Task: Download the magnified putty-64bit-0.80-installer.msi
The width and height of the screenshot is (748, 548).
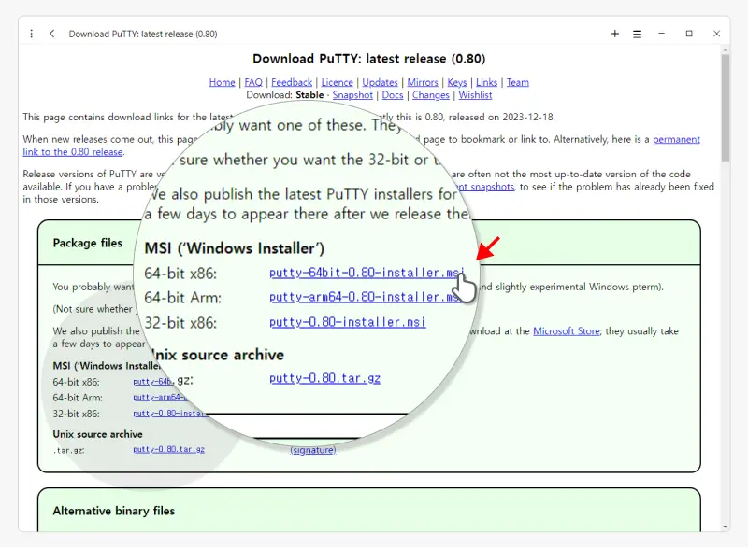Action: click(366, 274)
